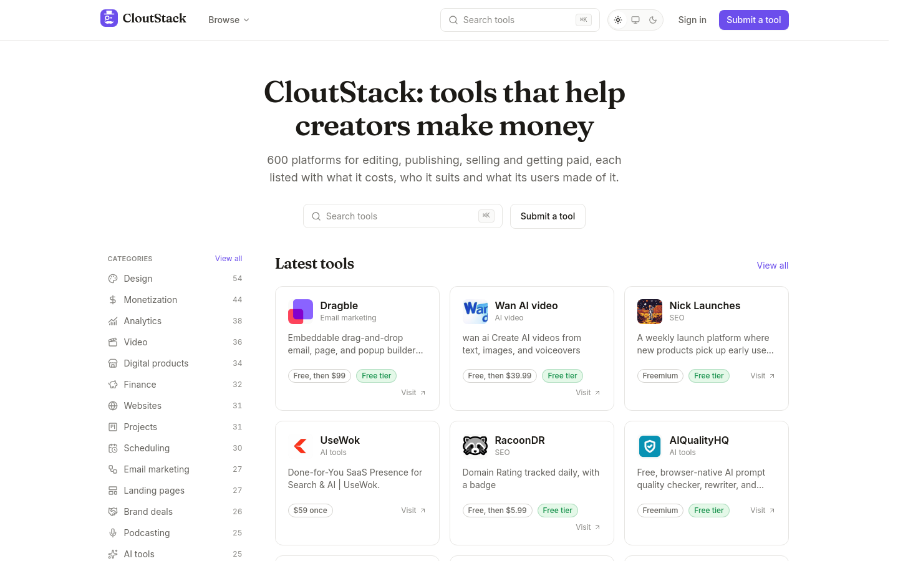Viewport: 898px width, 561px height.
Task: Click Free tier badge on Nick Launches card
Action: (709, 376)
